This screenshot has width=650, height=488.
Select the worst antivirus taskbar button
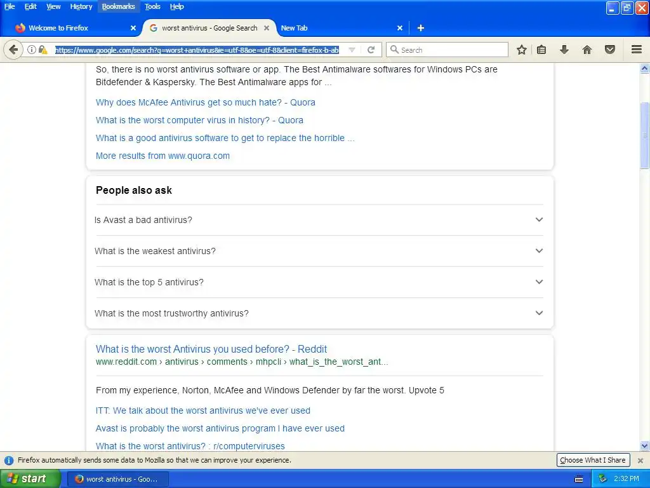click(117, 479)
